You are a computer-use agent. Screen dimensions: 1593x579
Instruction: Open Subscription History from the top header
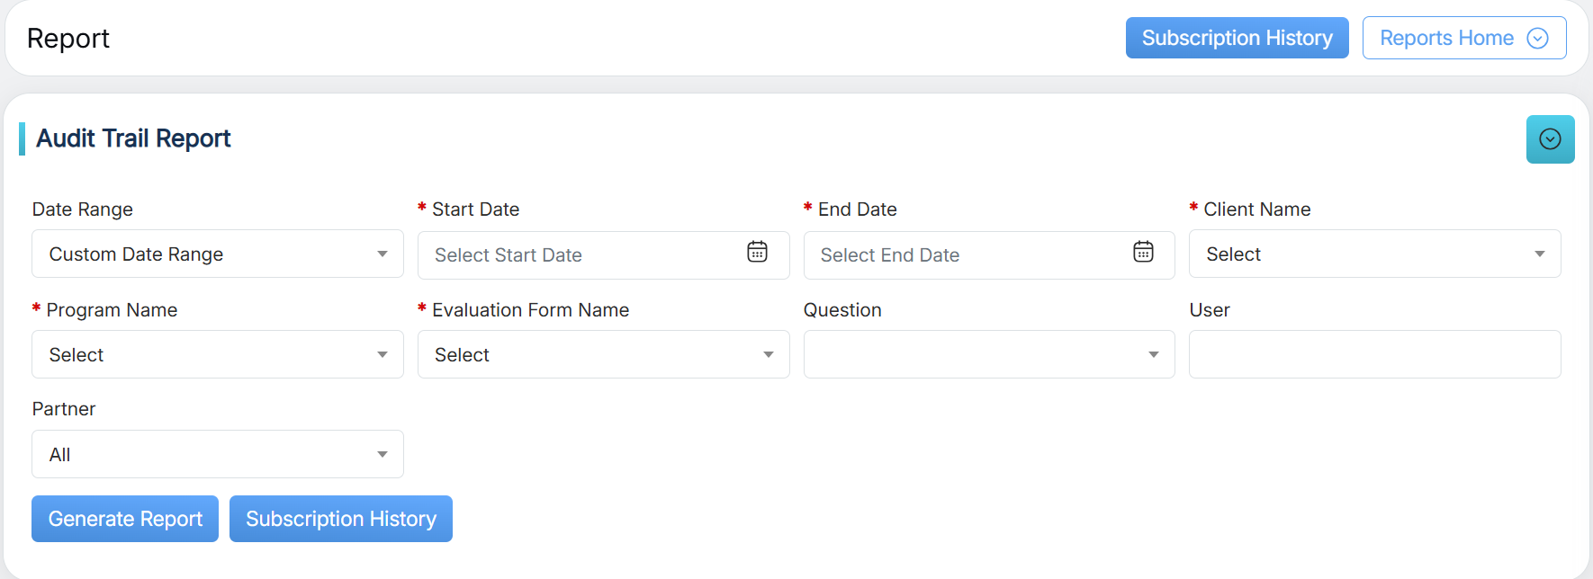pyautogui.click(x=1237, y=38)
